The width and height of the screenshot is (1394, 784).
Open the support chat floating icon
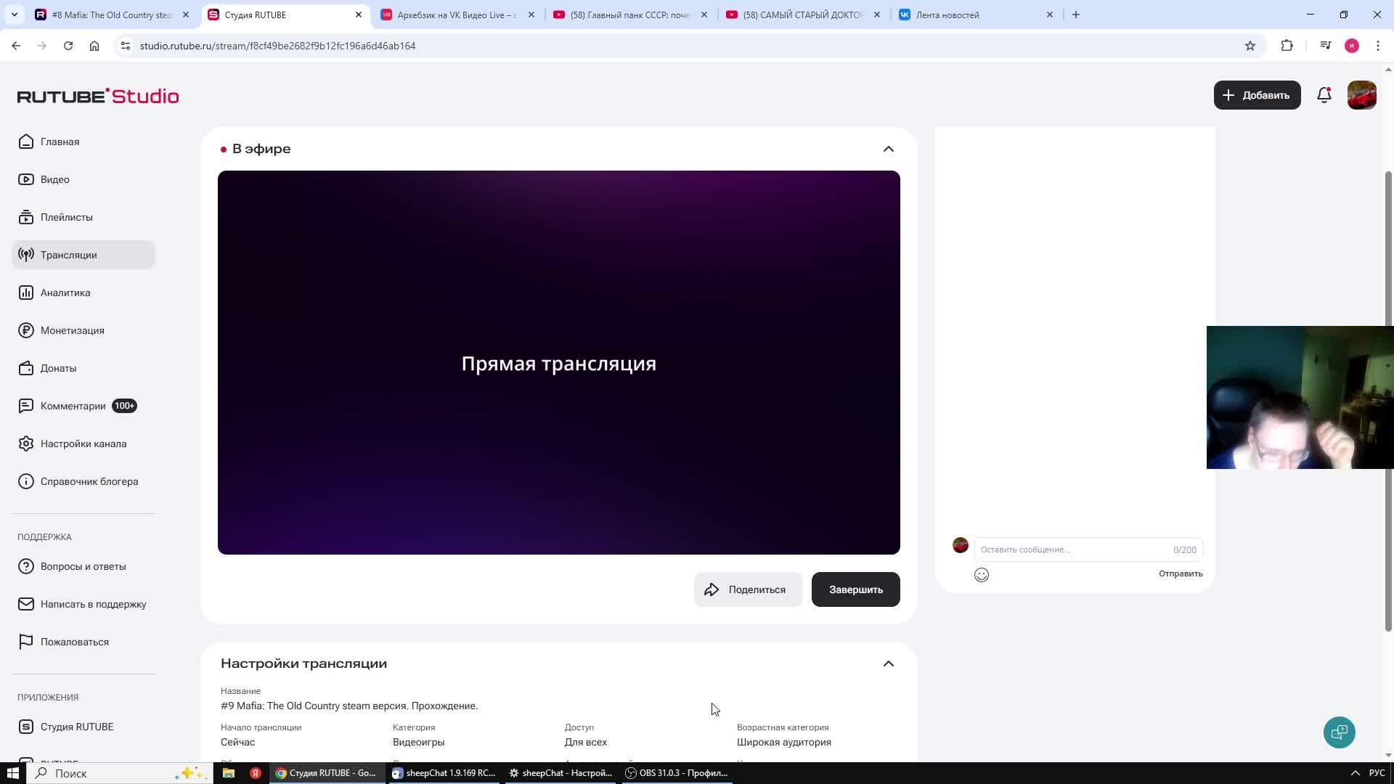coord(1339,732)
